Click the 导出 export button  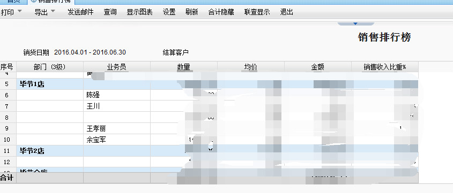click(x=41, y=12)
